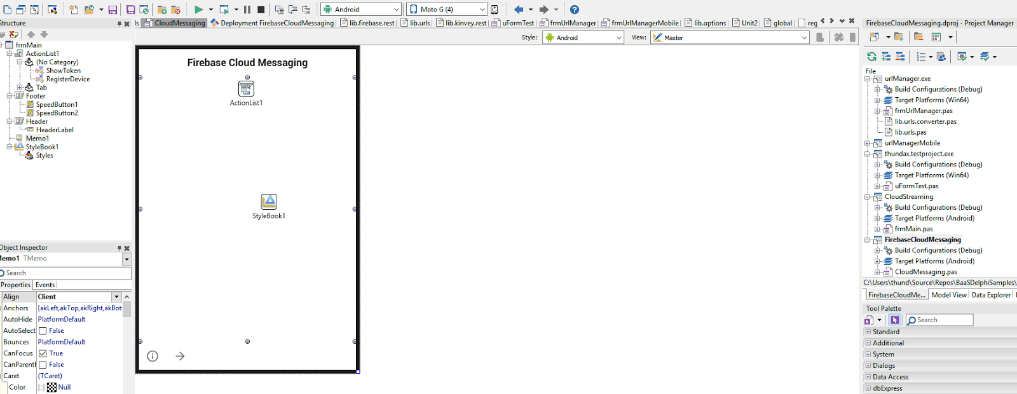Toggle the AutoSelect checkbox
The width and height of the screenshot is (1017, 394).
pos(43,331)
